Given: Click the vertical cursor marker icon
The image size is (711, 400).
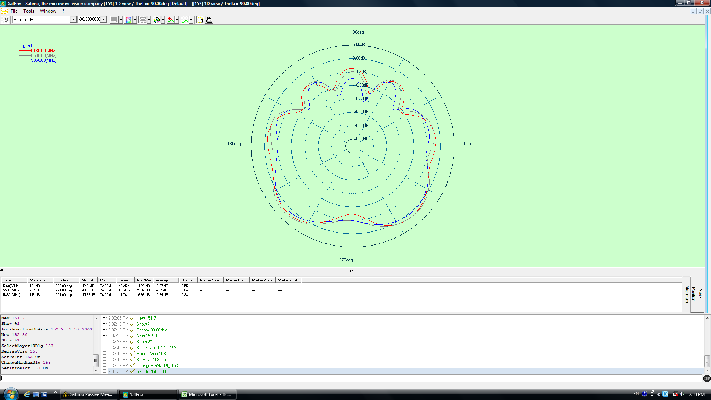Looking at the screenshot, I should 185,20.
